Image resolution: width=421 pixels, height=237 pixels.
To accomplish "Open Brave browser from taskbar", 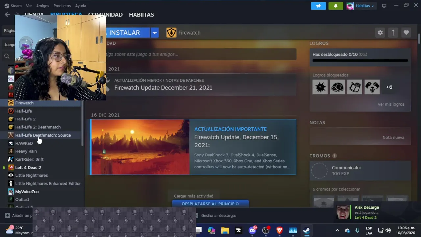I will click(279, 230).
